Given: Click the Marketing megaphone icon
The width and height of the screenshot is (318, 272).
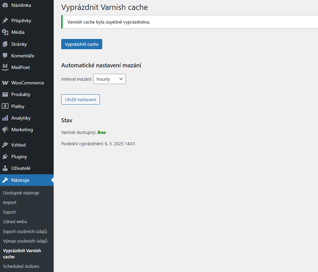Looking at the screenshot, I should pos(5,130).
